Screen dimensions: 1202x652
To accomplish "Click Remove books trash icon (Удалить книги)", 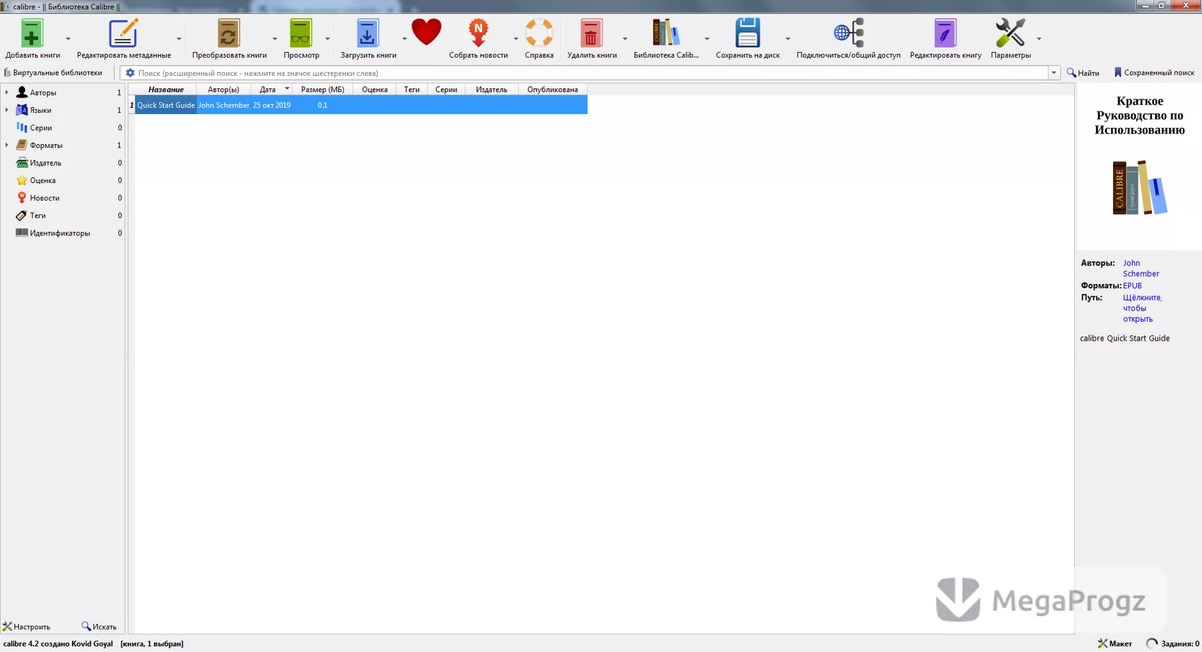I will (590, 34).
